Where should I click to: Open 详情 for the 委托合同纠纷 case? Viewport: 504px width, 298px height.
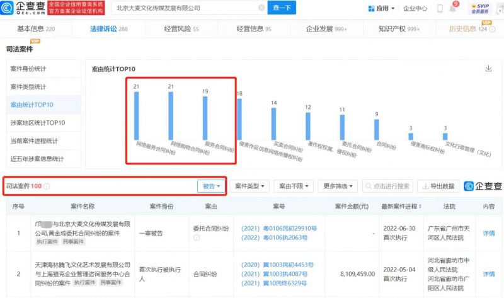pos(489,233)
